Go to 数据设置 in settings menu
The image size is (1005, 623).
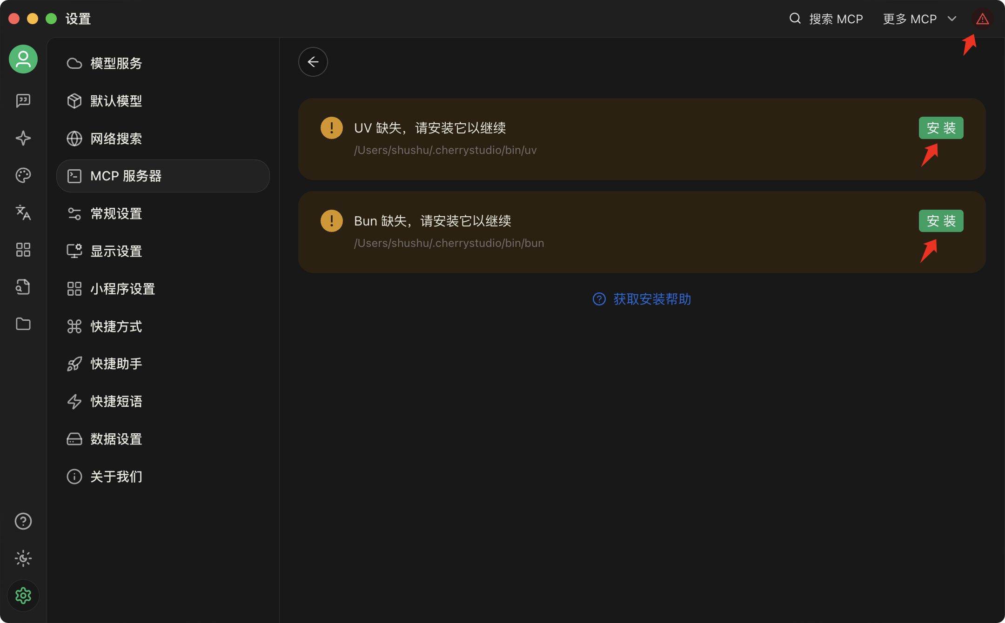click(116, 439)
